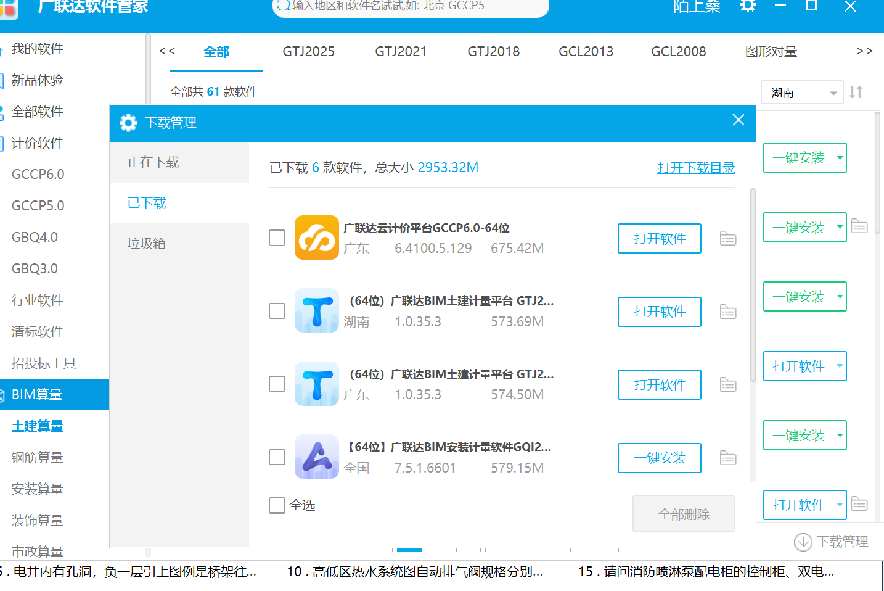The width and height of the screenshot is (884, 591).
Task: Tick the 全选 select-all checkbox
Action: click(x=277, y=505)
